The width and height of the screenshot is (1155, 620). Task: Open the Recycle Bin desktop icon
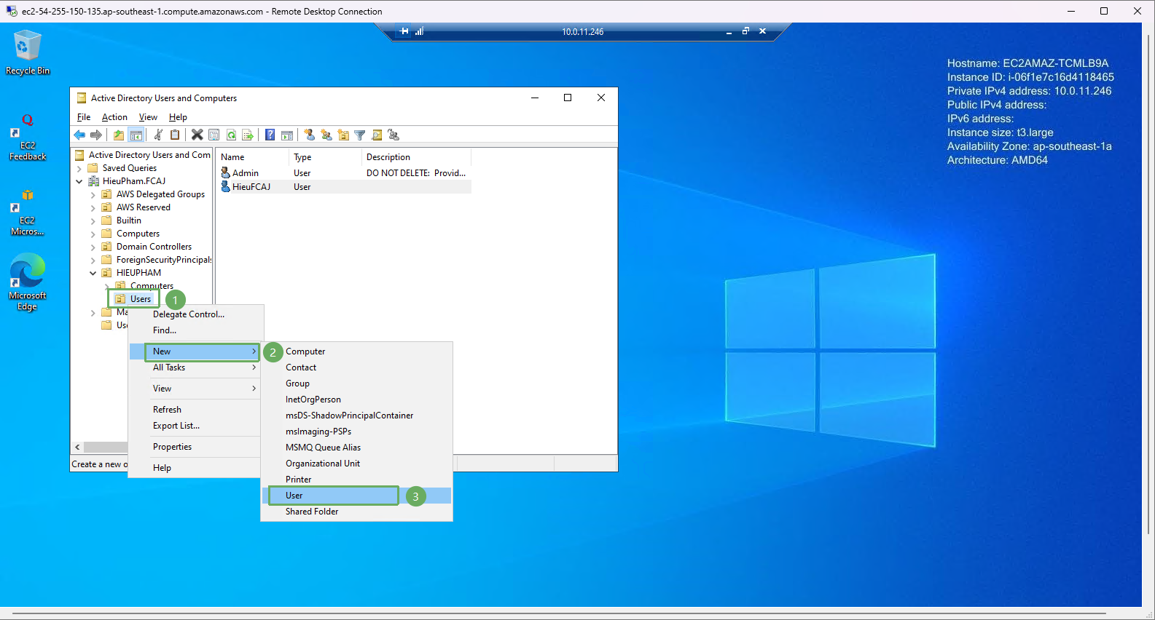click(28, 52)
